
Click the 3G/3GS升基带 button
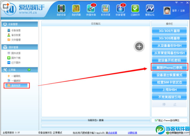169,31
